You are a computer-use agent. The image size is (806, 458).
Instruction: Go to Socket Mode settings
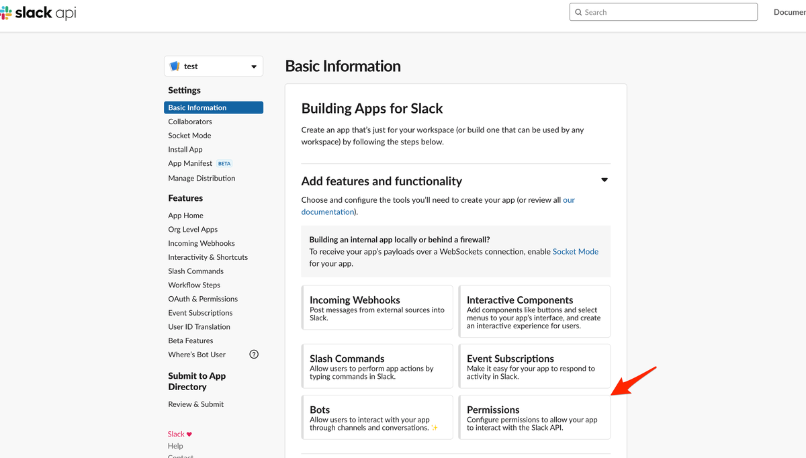pyautogui.click(x=189, y=136)
